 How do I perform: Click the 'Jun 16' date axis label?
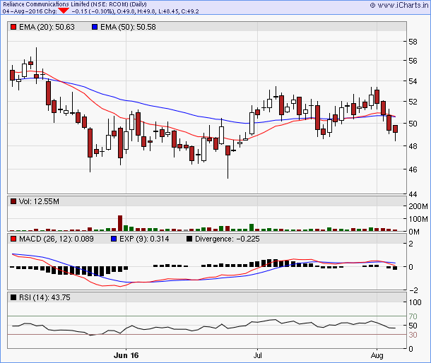tap(126, 355)
